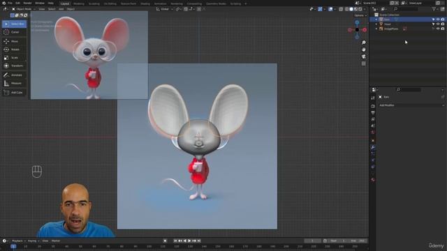Image resolution: width=447 pixels, height=251 pixels.
Task: Select the Move tool
Action: pos(14,41)
